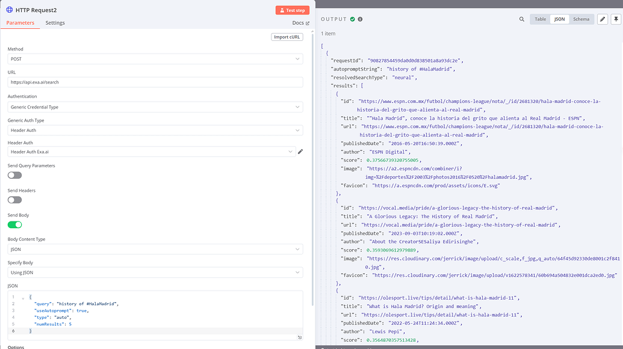This screenshot has height=349, width=623.
Task: Click the pencil icon to edit output data
Action: [x=602, y=19]
